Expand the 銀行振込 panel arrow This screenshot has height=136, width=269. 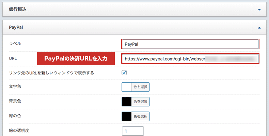coord(259,10)
